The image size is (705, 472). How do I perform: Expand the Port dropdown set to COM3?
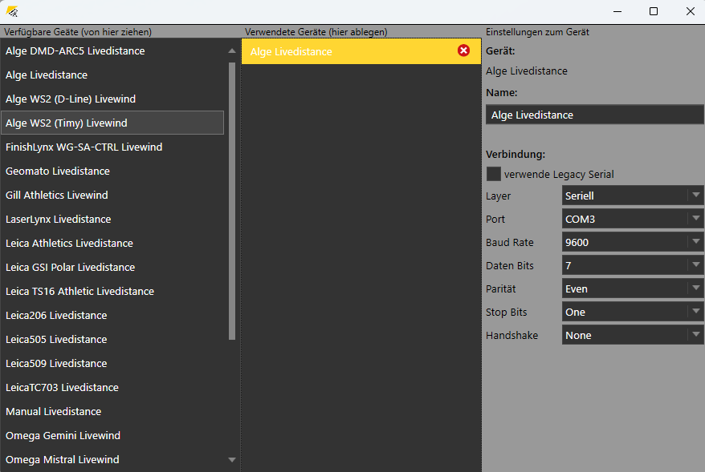(632, 219)
